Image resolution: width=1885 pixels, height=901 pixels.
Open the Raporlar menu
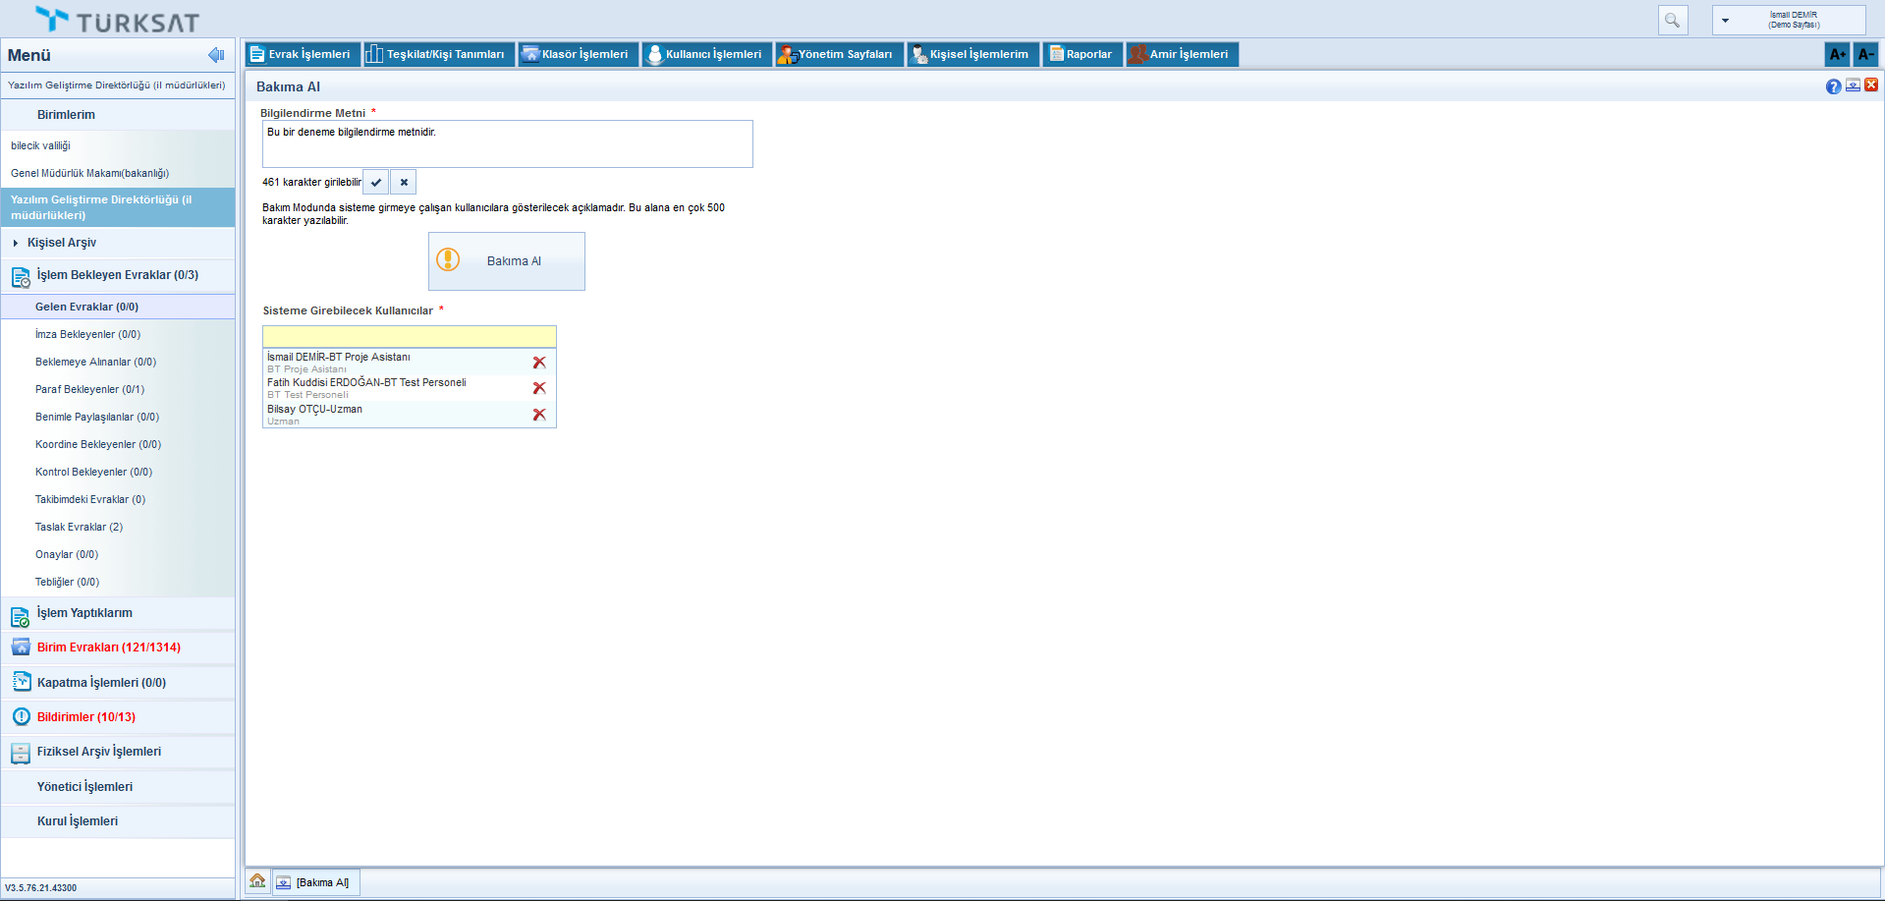click(x=1081, y=54)
